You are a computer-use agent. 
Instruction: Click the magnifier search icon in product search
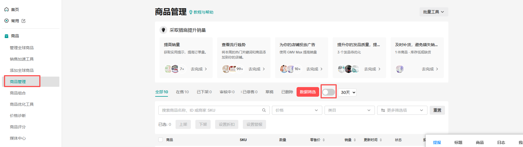pyautogui.click(x=264, y=110)
